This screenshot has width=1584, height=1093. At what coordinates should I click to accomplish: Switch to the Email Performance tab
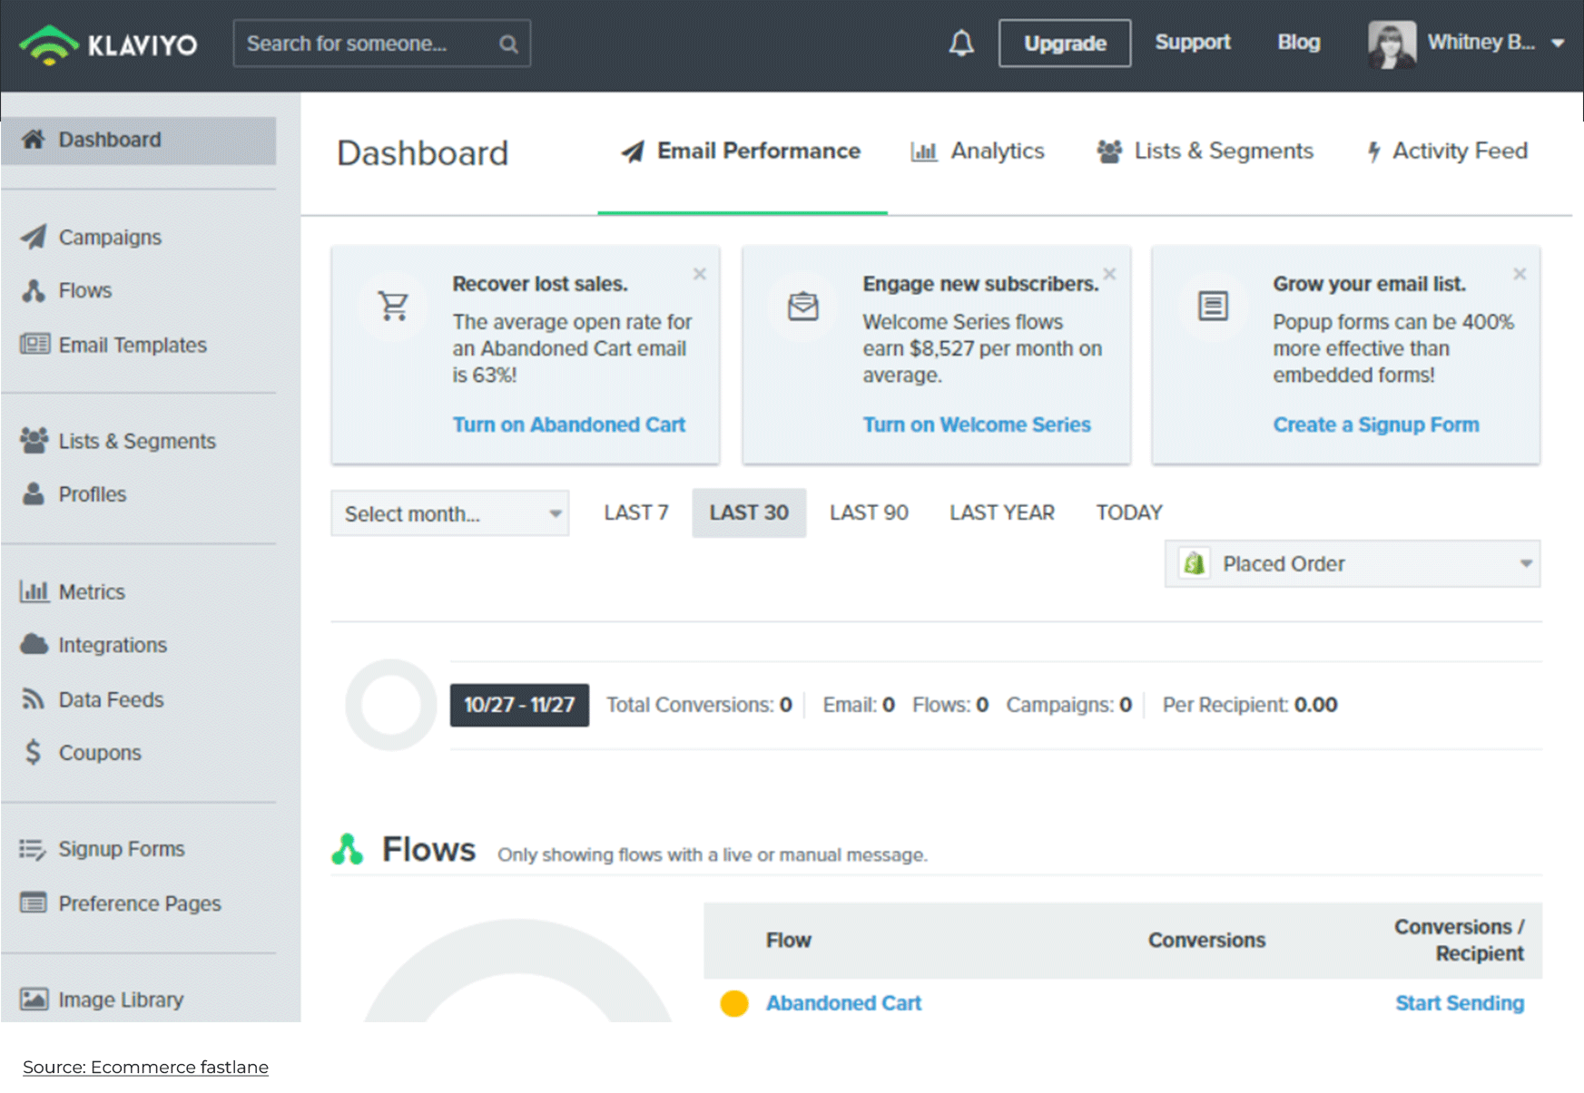pos(742,151)
